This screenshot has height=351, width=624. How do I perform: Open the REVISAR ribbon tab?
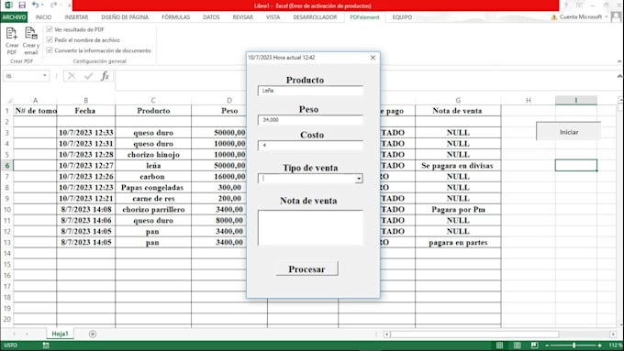click(x=243, y=17)
